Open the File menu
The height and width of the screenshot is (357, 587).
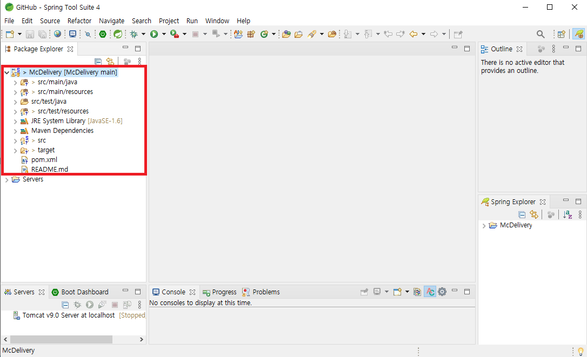9,21
